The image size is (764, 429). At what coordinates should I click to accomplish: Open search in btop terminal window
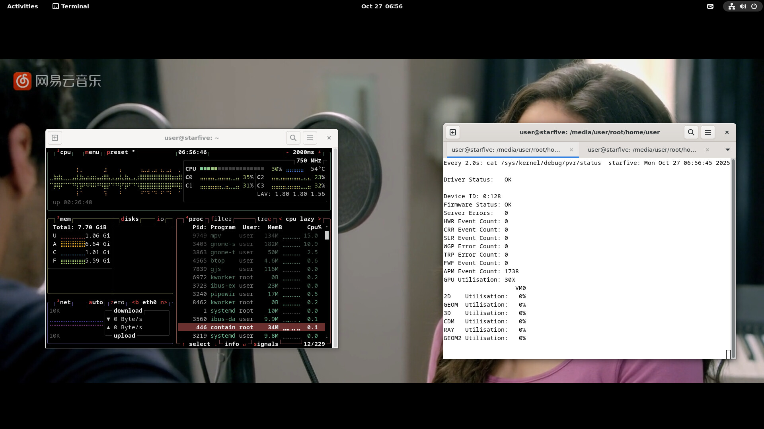(x=293, y=138)
